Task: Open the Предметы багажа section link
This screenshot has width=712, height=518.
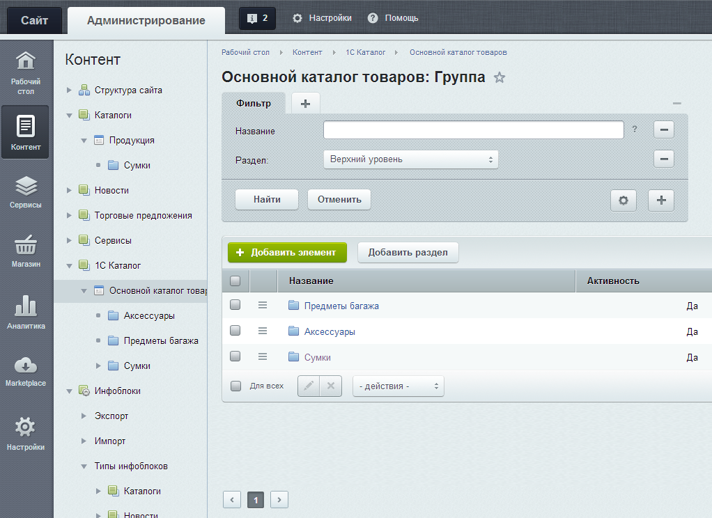Action: tap(341, 306)
